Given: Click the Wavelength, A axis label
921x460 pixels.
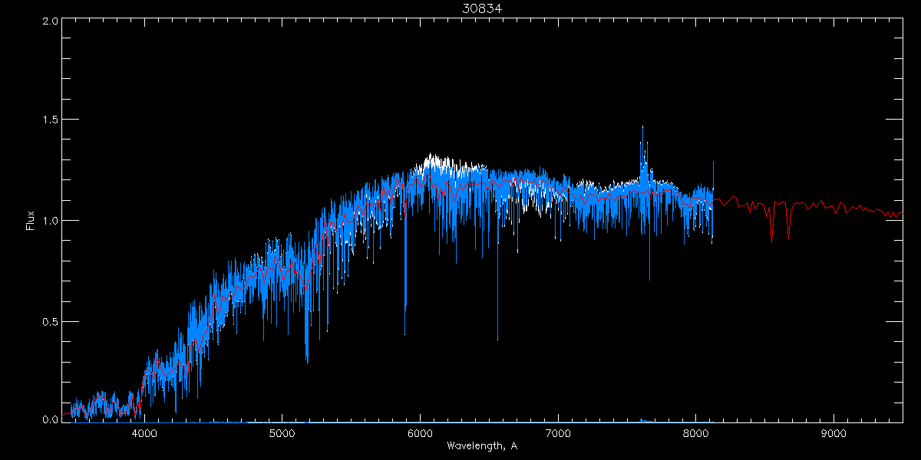Looking at the screenshot, I should (x=482, y=446).
